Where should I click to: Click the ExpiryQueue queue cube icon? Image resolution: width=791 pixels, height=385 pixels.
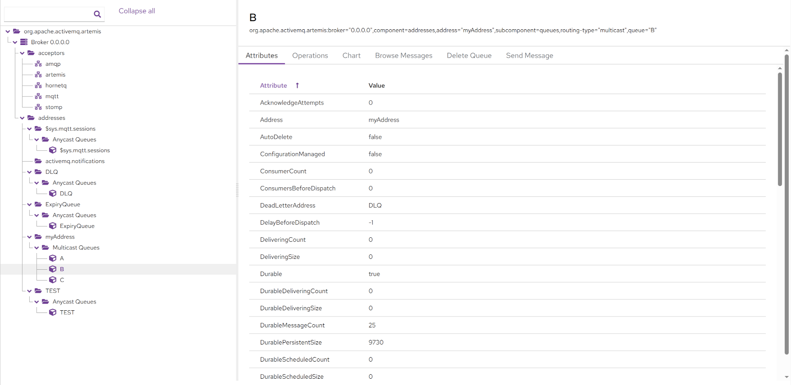[53, 226]
